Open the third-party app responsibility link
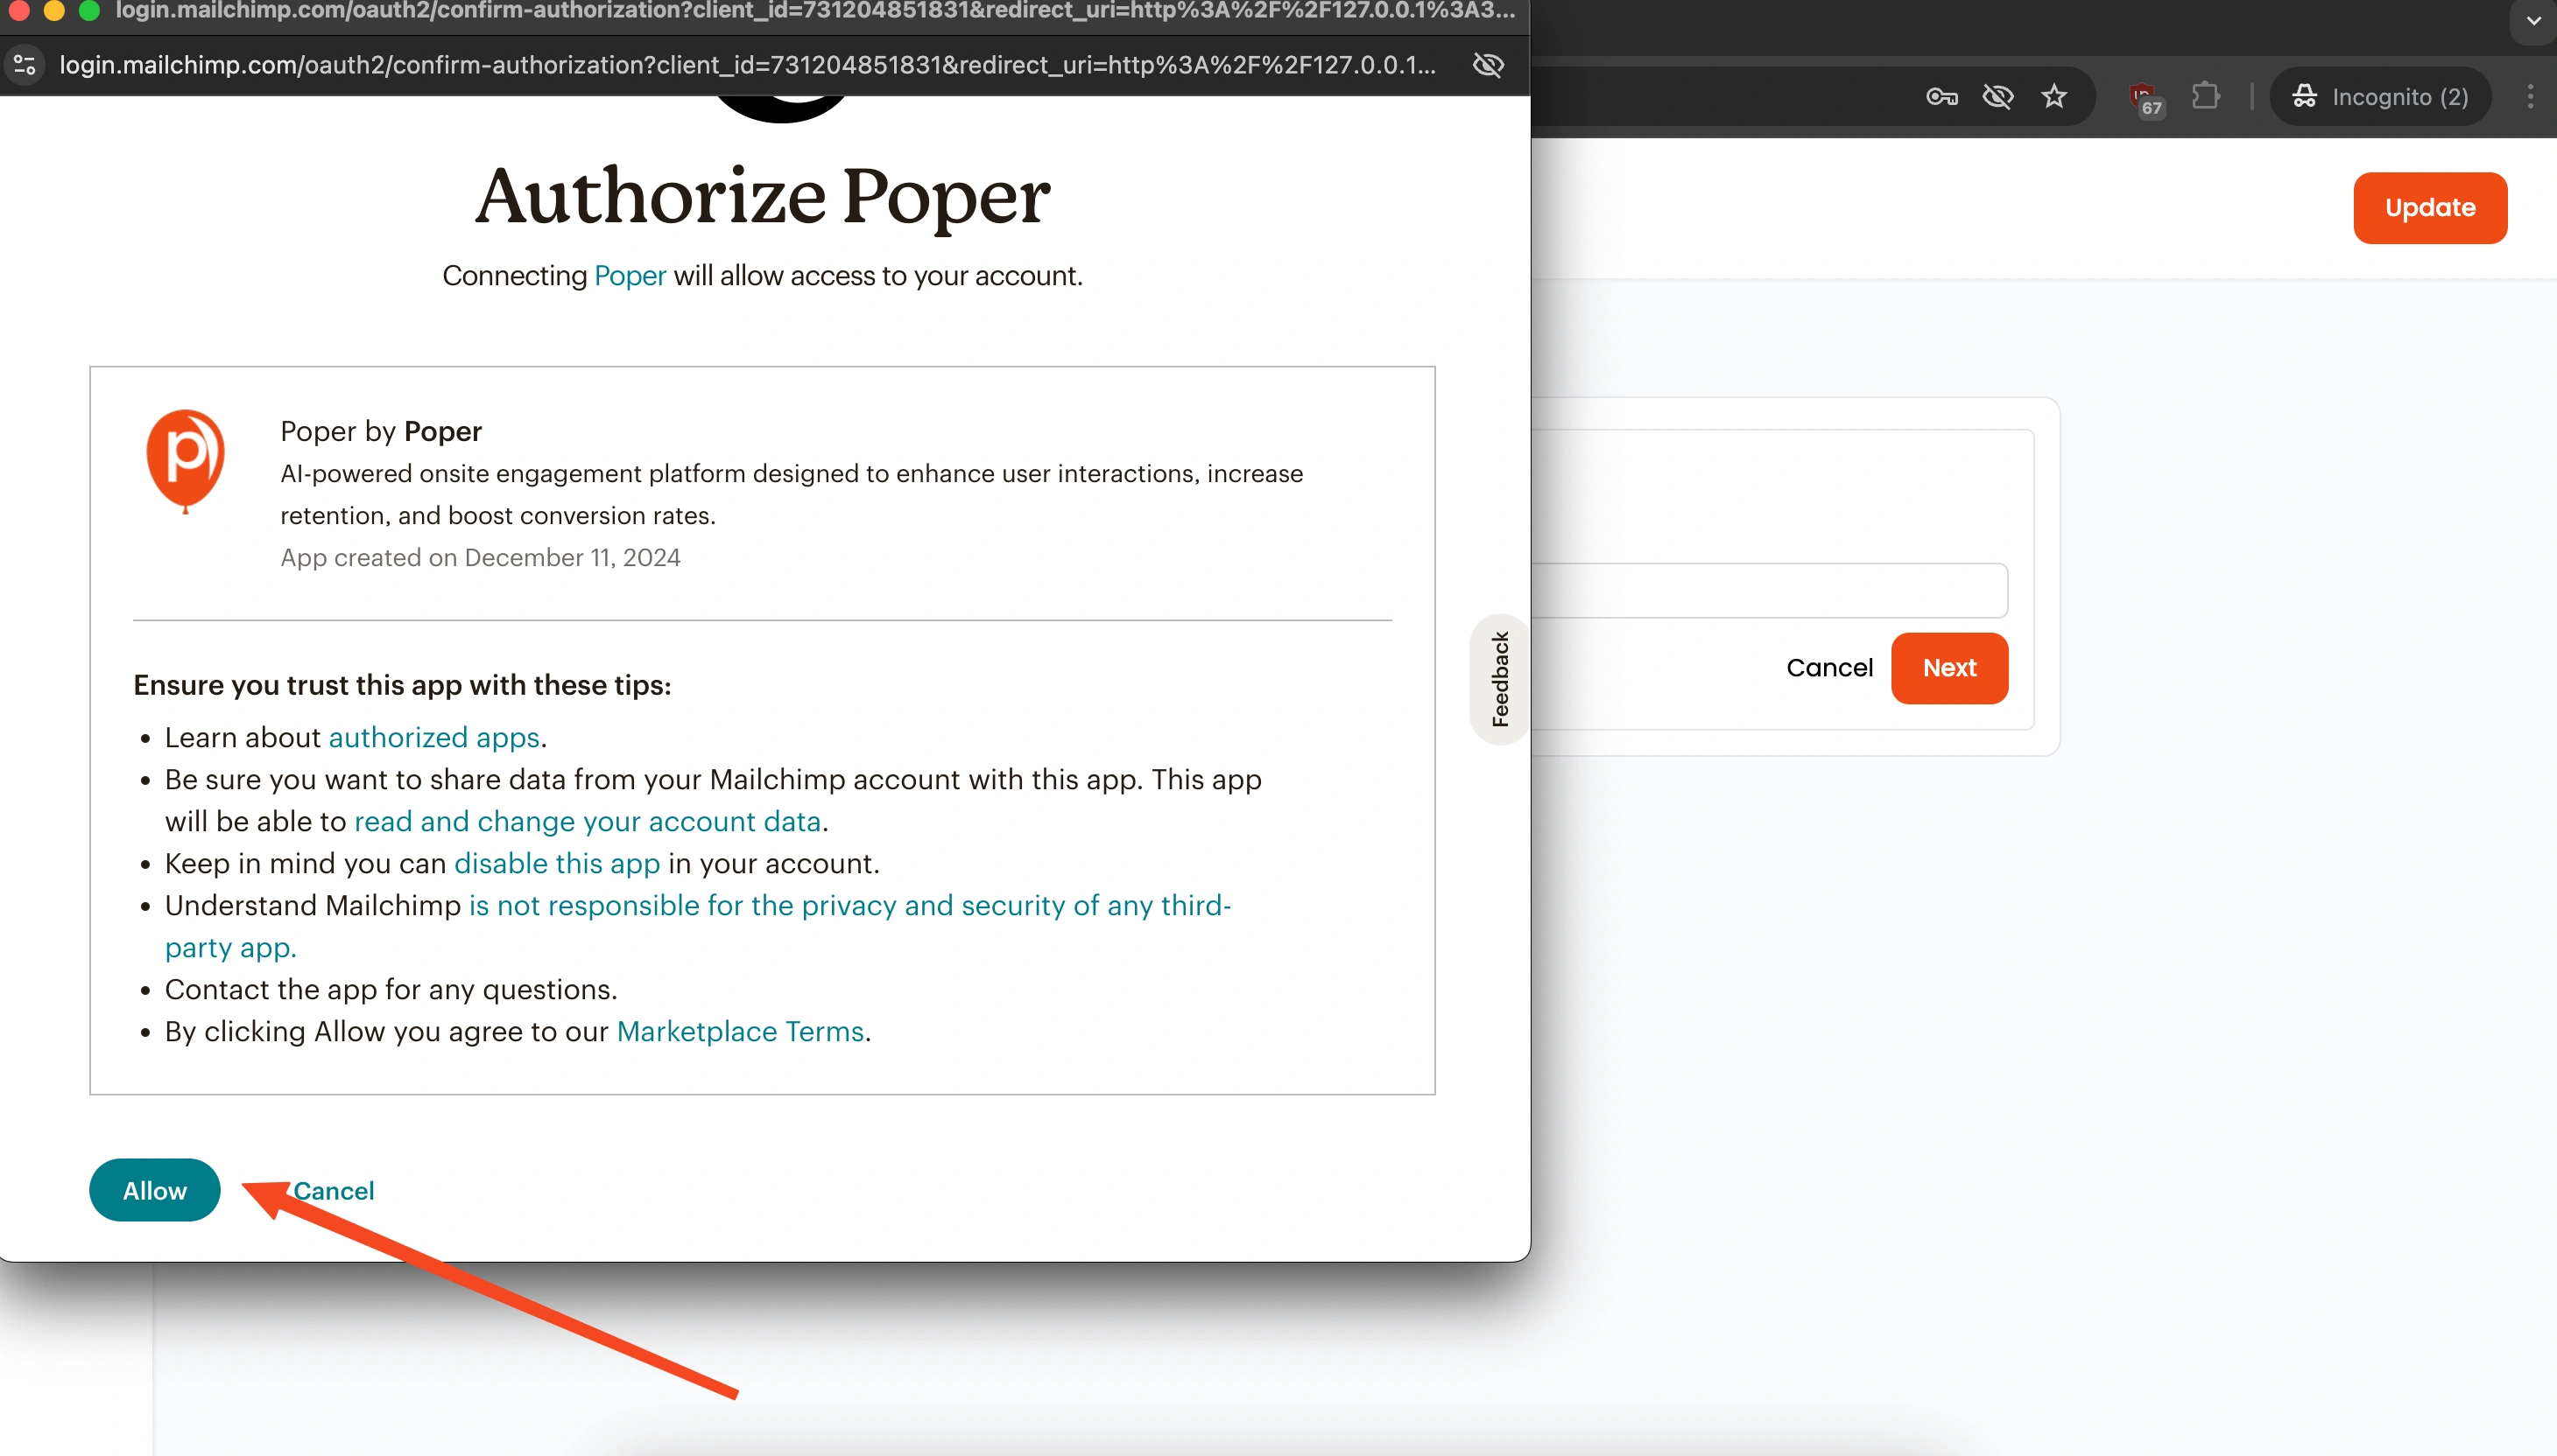 pyautogui.click(x=698, y=926)
